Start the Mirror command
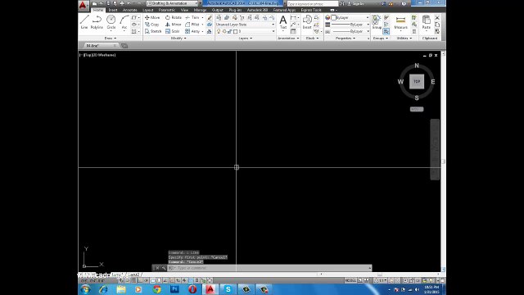This screenshot has width=524, height=295. (x=173, y=25)
